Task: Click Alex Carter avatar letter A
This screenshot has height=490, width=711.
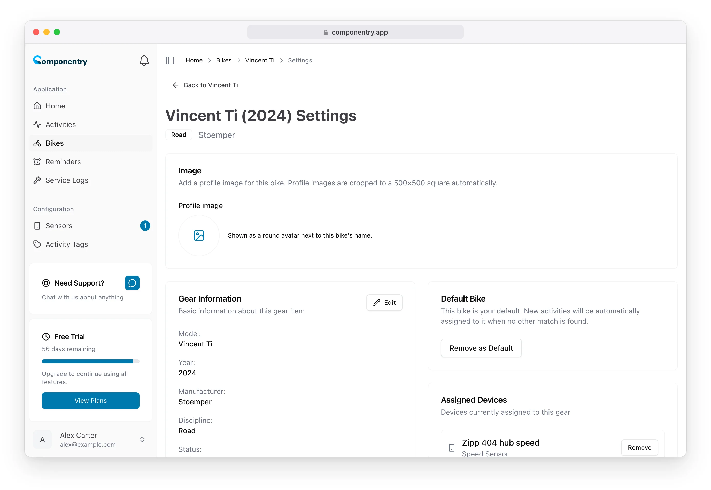Action: point(42,440)
